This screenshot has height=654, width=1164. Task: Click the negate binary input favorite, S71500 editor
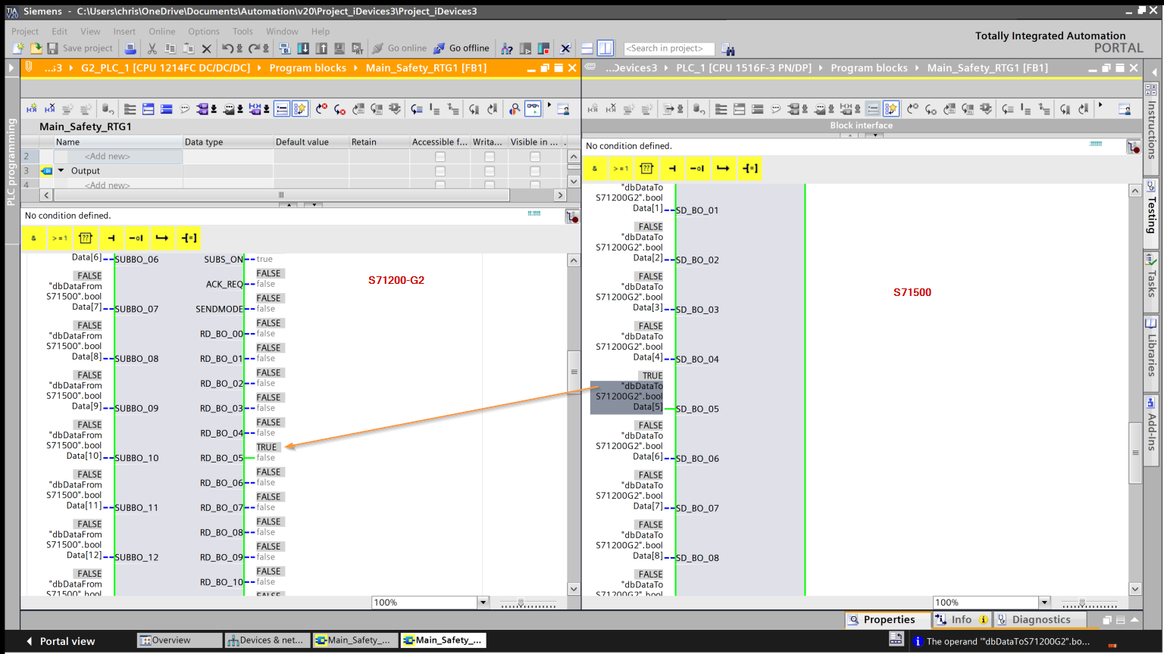697,168
